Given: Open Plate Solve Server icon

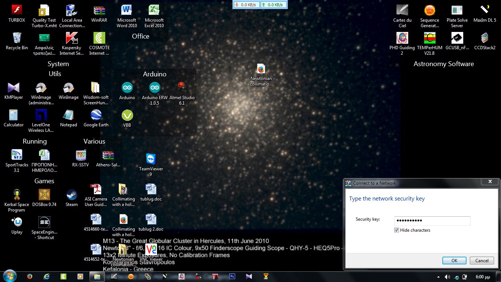Looking at the screenshot, I should tap(457, 16).
